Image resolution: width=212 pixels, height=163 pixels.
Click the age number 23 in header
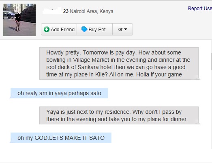[66, 11]
